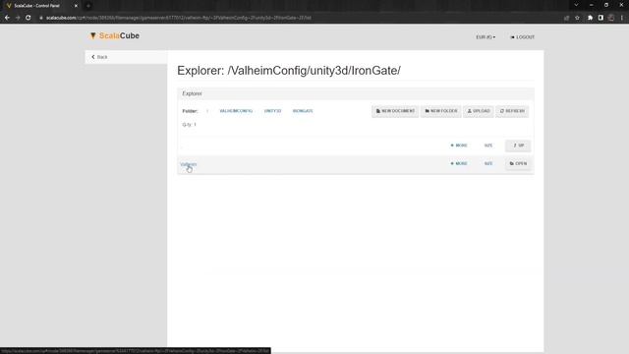The image size is (629, 354).
Task: Click the LOGOUT link
Action: point(522,37)
